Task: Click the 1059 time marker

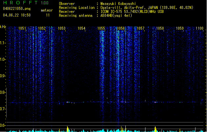Action: click(x=180, y=28)
